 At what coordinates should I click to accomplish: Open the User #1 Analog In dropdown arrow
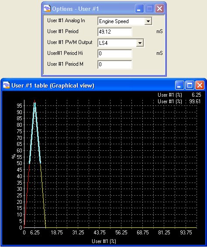click(148, 21)
